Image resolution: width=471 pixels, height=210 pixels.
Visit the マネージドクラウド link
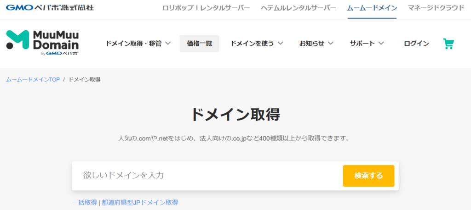(436, 8)
